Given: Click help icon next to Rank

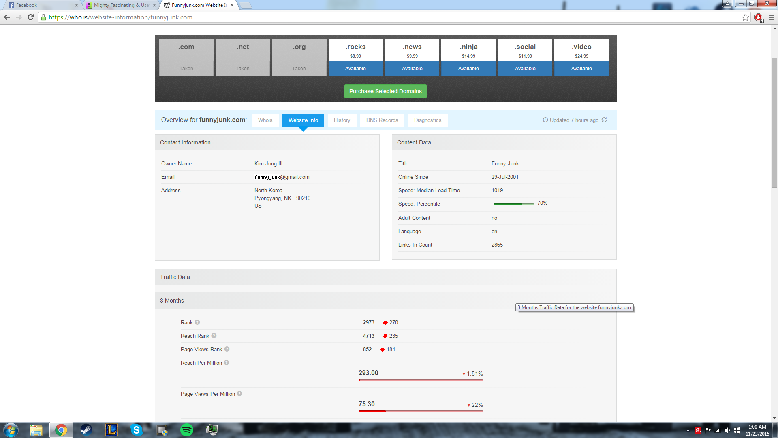Looking at the screenshot, I should pos(197,322).
